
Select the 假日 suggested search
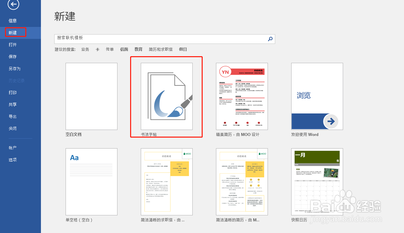coord(184,49)
